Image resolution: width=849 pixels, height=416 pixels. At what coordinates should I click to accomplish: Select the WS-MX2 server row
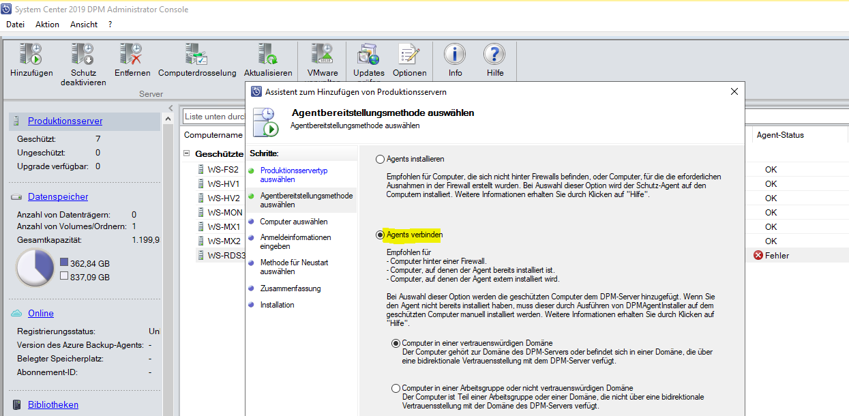tap(224, 241)
